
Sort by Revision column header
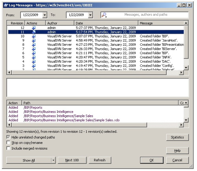point(16,23)
